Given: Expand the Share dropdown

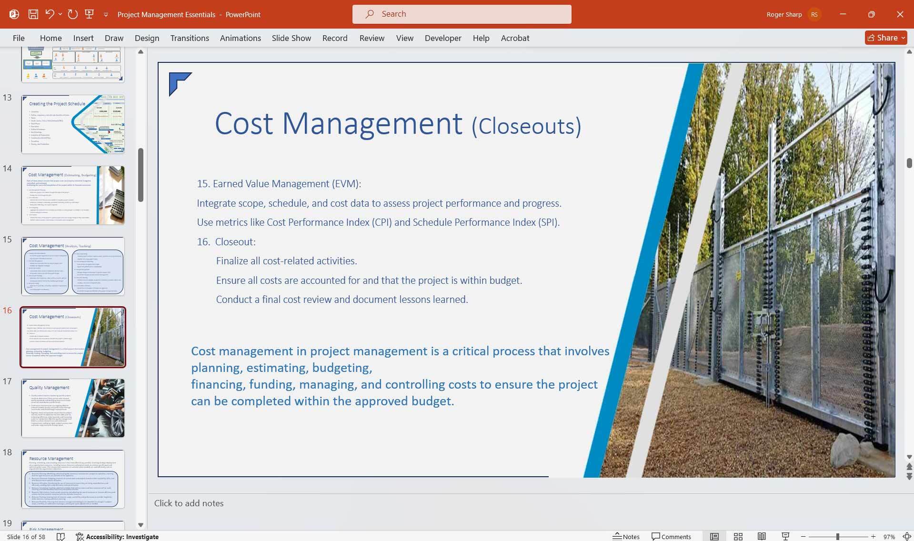Looking at the screenshot, I should coord(903,37).
